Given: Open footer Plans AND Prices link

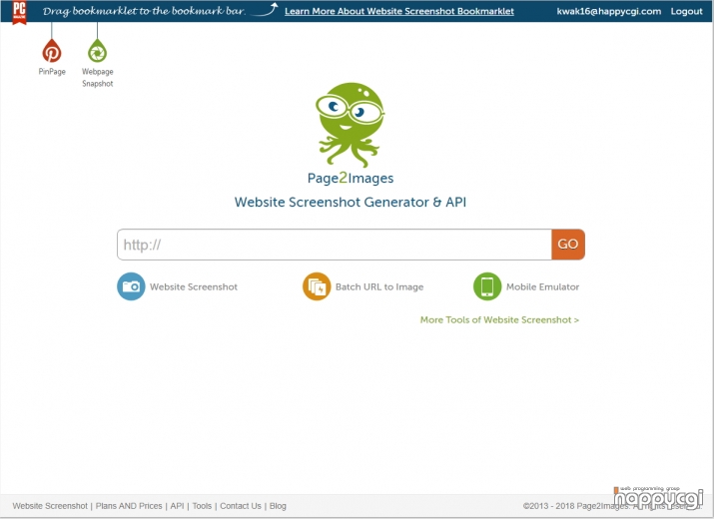Looking at the screenshot, I should (x=129, y=506).
